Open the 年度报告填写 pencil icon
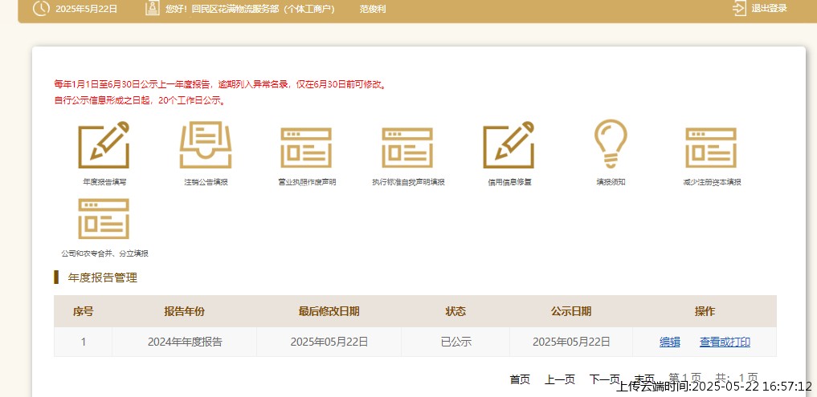817x397 pixels. [x=104, y=145]
